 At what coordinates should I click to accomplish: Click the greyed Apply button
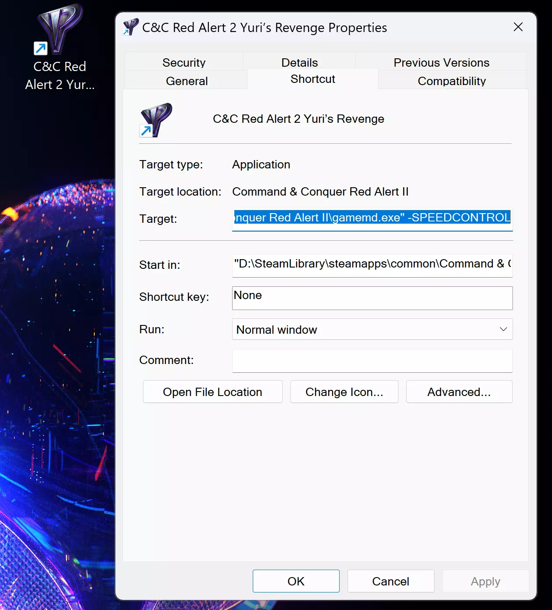point(485,581)
